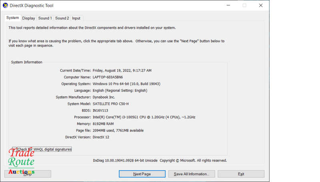This screenshot has width=320, height=182.
Task: Select the 8192MB RAM memory value
Action: tap(103, 124)
